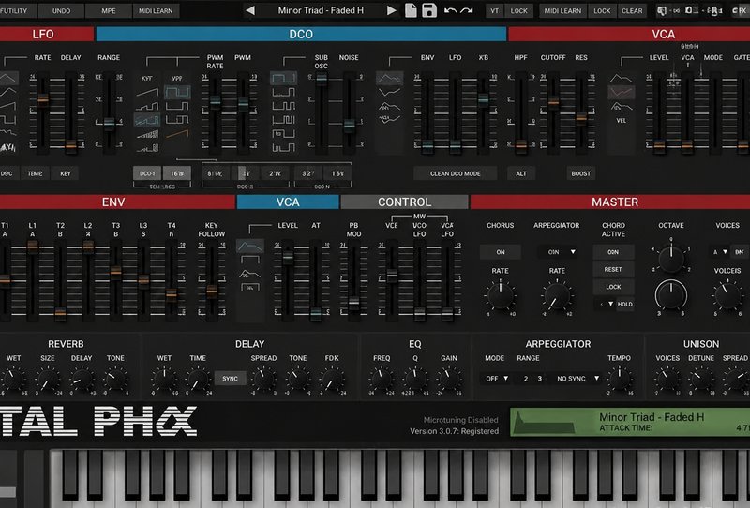Enable the CHORUS ON switch

501,252
